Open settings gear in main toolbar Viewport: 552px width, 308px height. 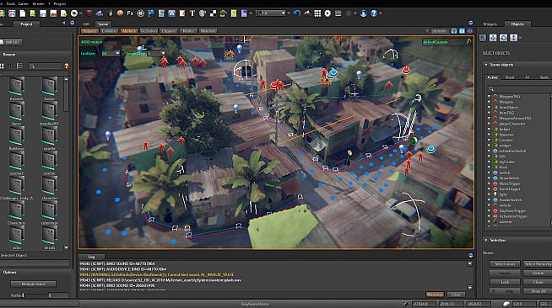pos(327,13)
